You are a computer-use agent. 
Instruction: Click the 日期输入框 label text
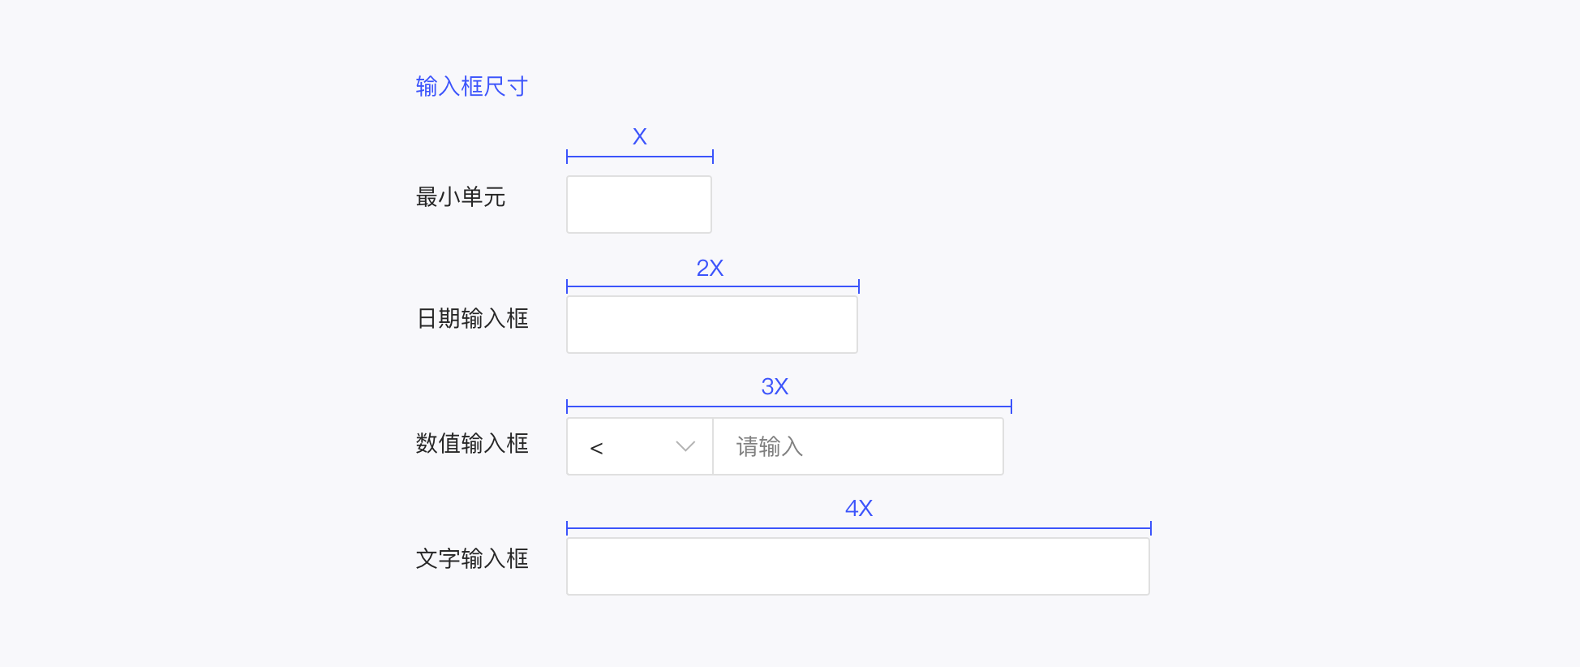click(x=472, y=318)
